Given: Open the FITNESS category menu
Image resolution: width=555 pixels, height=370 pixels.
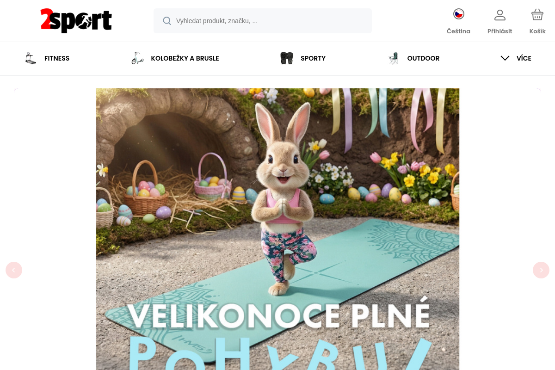Looking at the screenshot, I should tap(57, 58).
